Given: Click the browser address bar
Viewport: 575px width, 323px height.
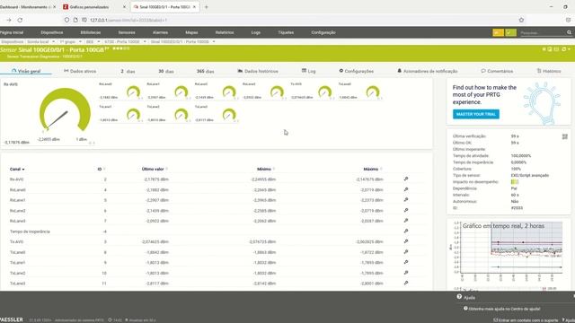Looking at the screenshot, I should 294,20.
